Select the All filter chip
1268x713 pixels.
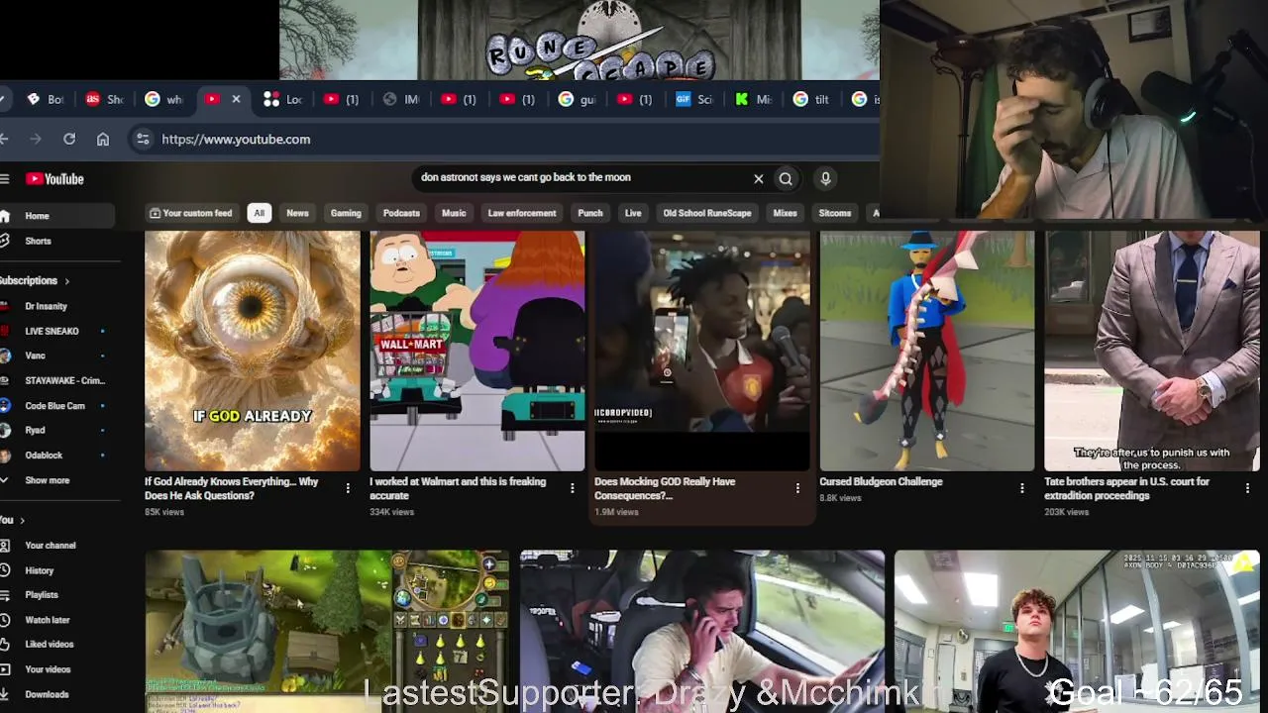point(259,213)
